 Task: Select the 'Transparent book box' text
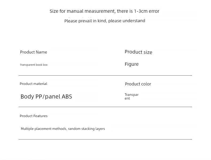(34, 65)
